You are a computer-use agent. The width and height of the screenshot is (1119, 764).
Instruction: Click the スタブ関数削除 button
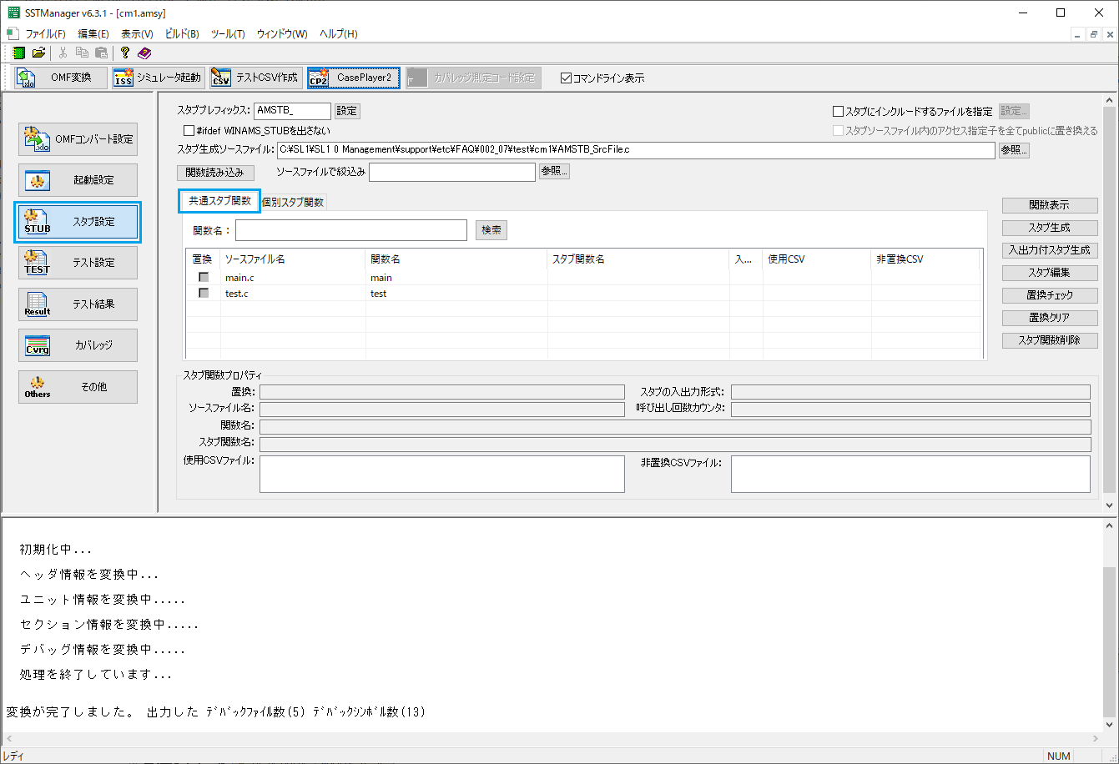[1050, 340]
